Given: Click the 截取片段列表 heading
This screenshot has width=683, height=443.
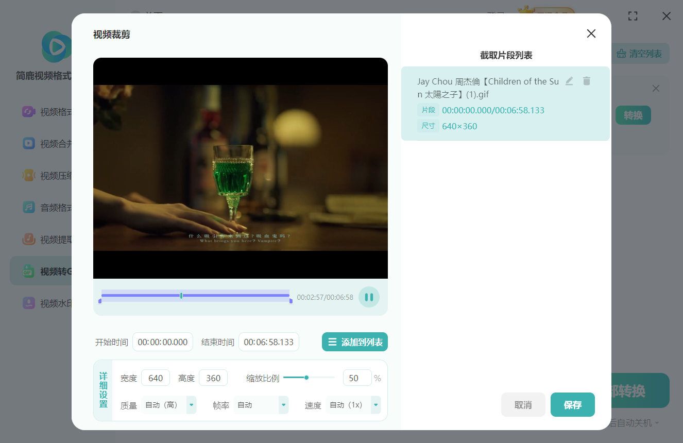Looking at the screenshot, I should tap(506, 55).
